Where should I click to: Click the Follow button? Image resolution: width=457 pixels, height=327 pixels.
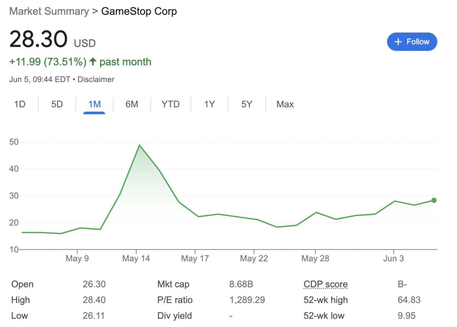pos(412,42)
